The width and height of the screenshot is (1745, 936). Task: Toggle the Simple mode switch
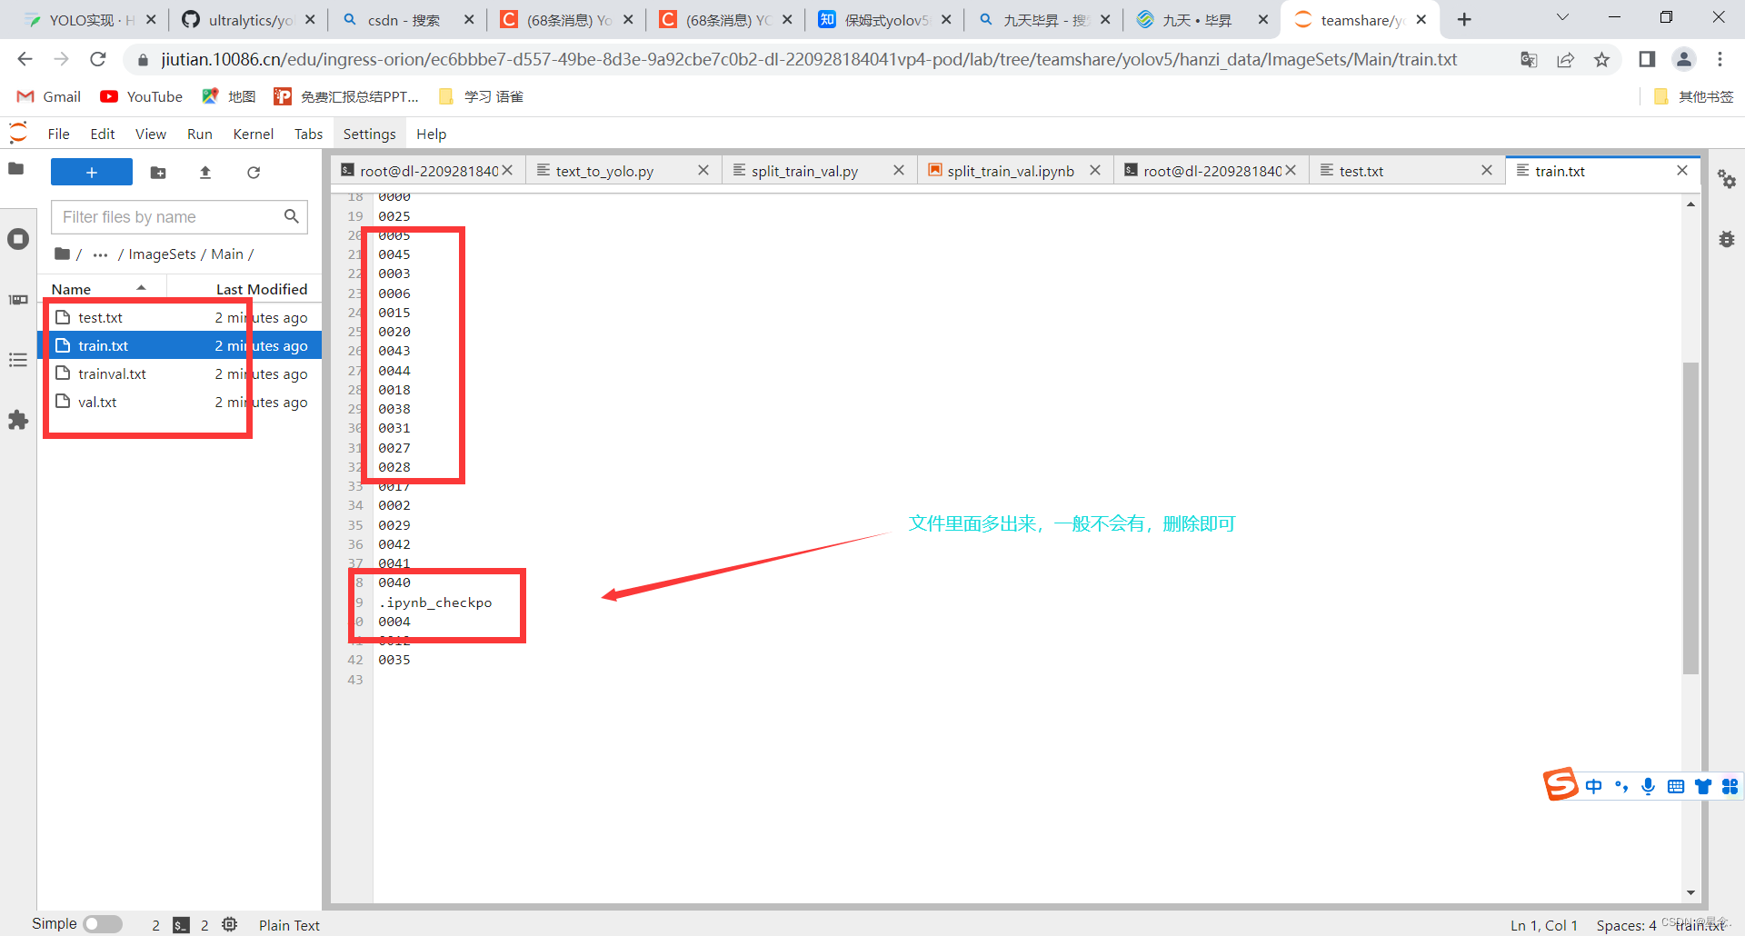(103, 923)
